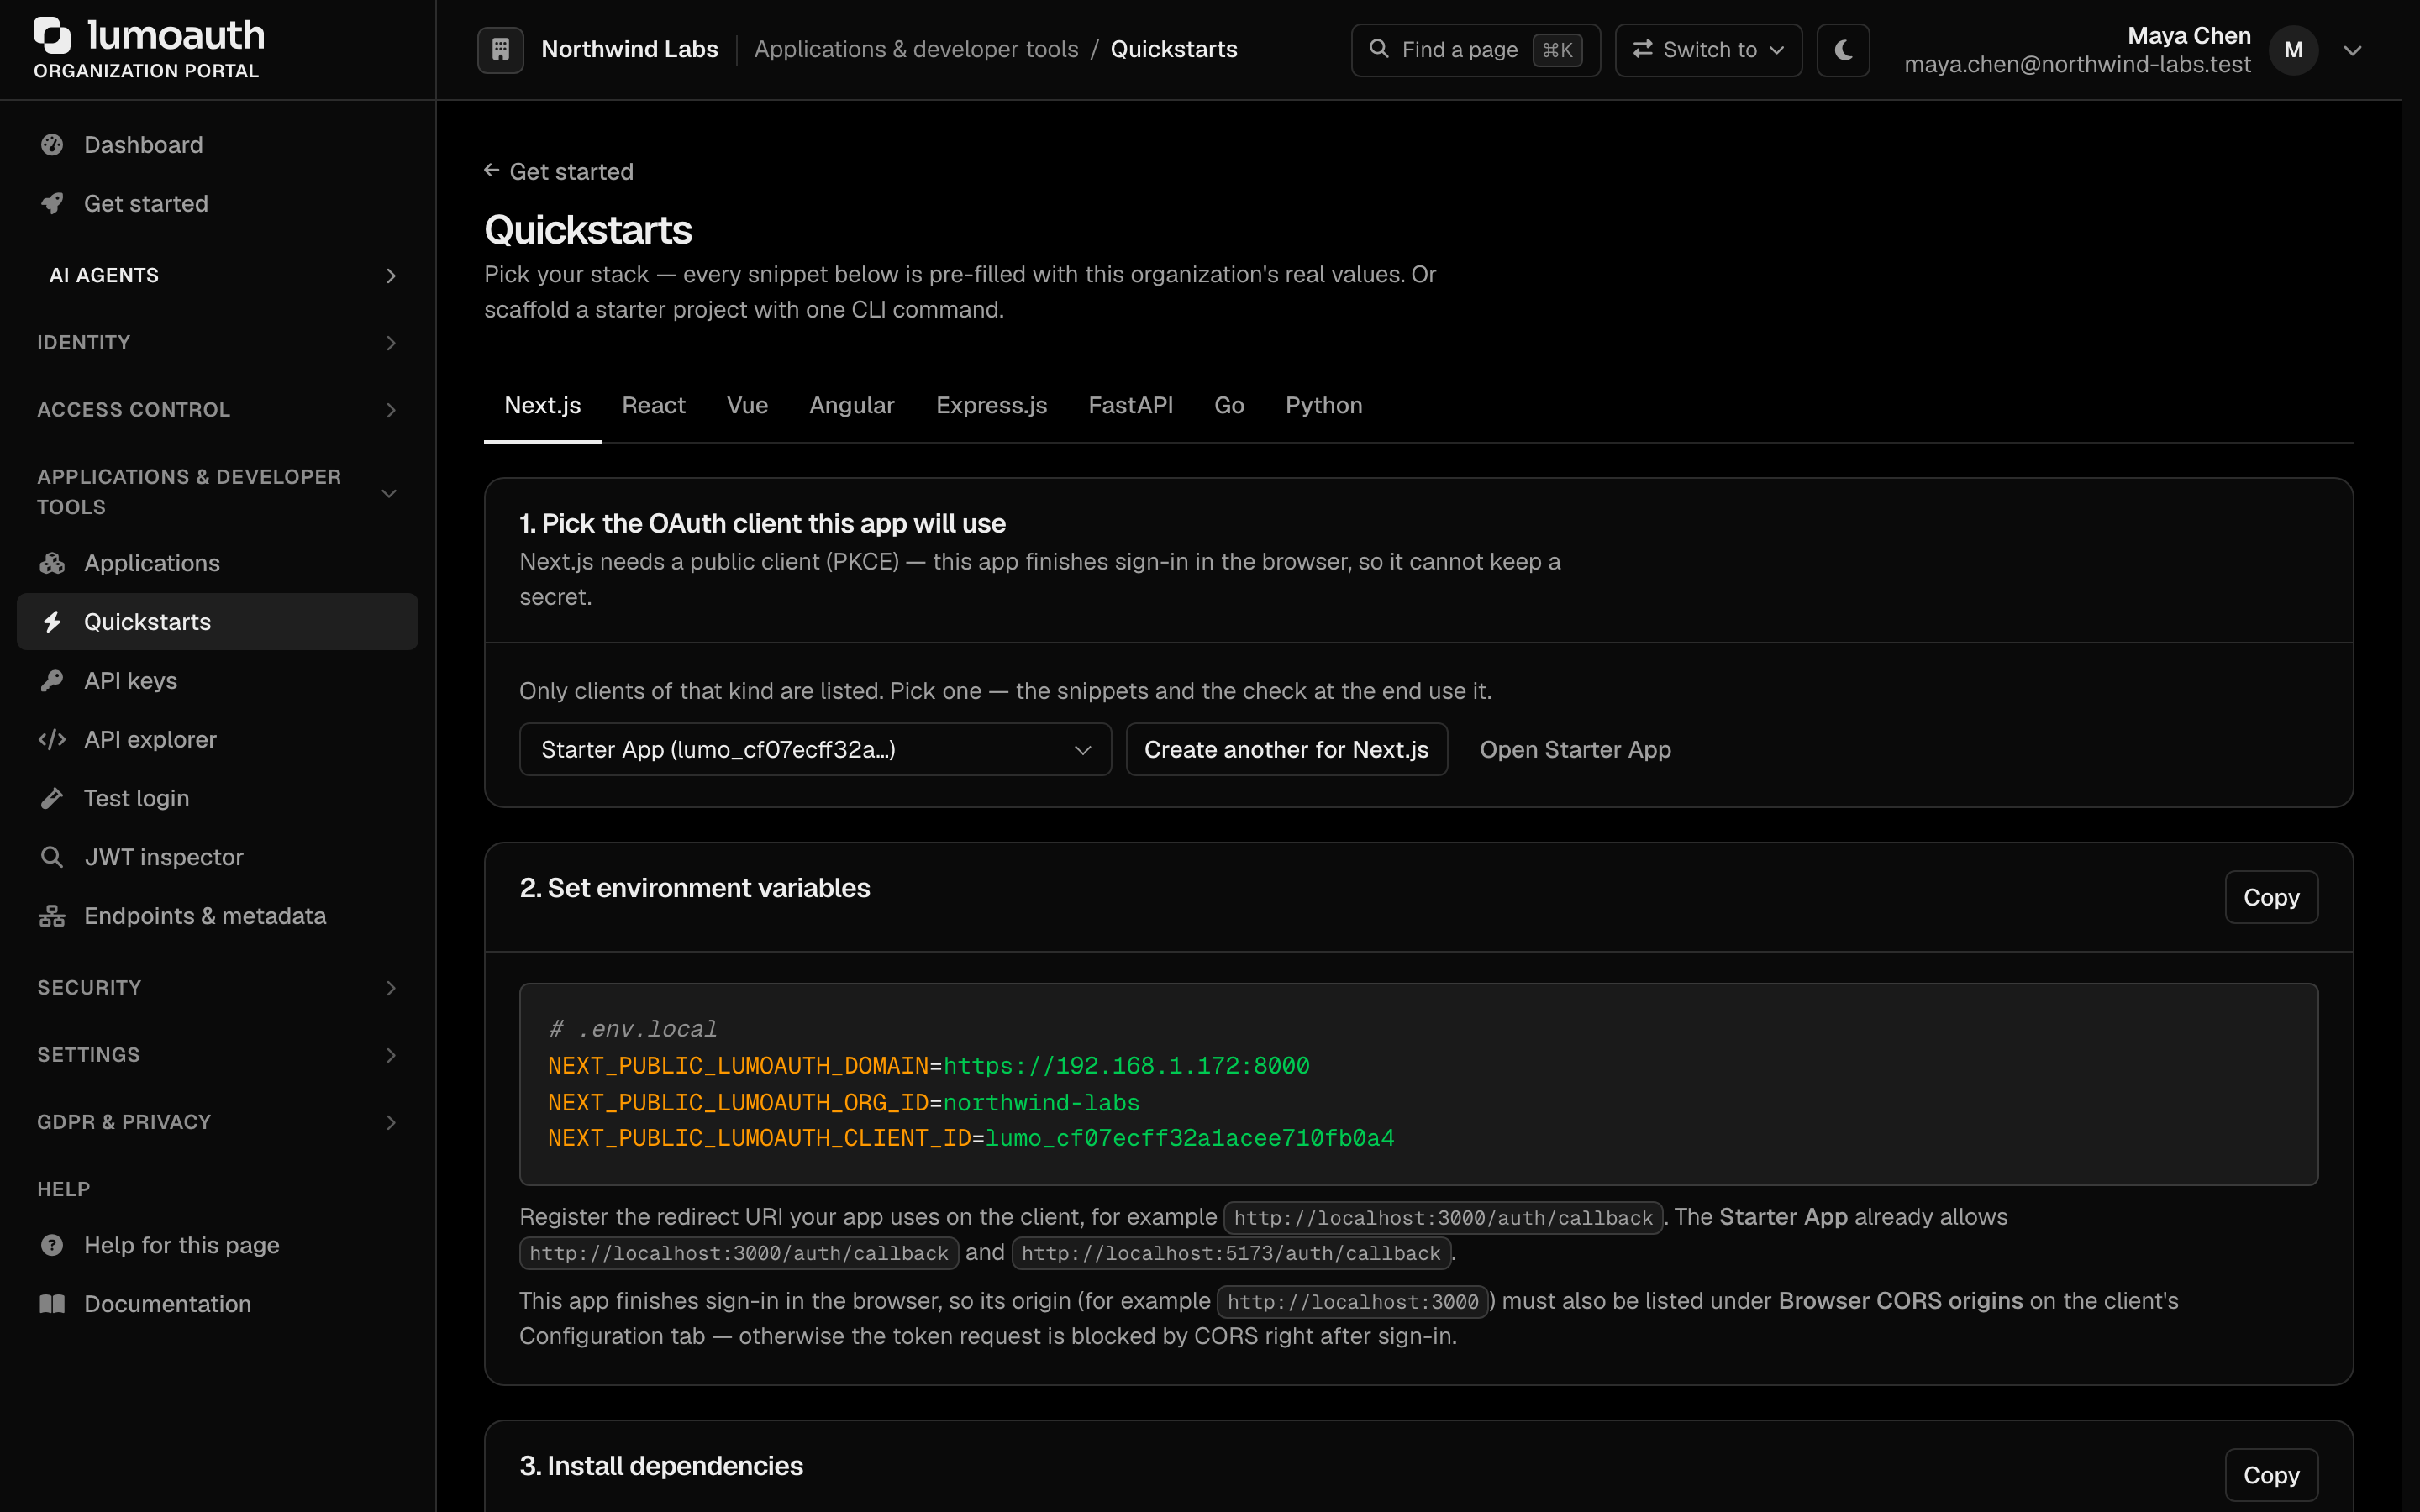This screenshot has height=1512, width=2420.
Task: Open Applications in the sidebar
Action: tap(217, 563)
